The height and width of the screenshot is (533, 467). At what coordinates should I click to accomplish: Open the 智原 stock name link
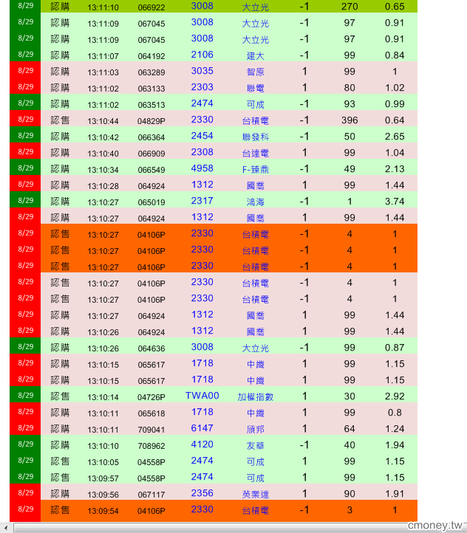256,72
